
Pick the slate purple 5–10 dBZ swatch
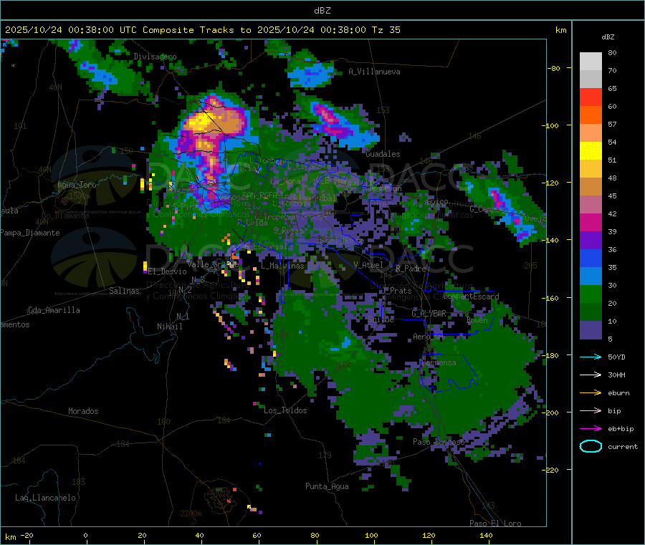pyautogui.click(x=591, y=330)
